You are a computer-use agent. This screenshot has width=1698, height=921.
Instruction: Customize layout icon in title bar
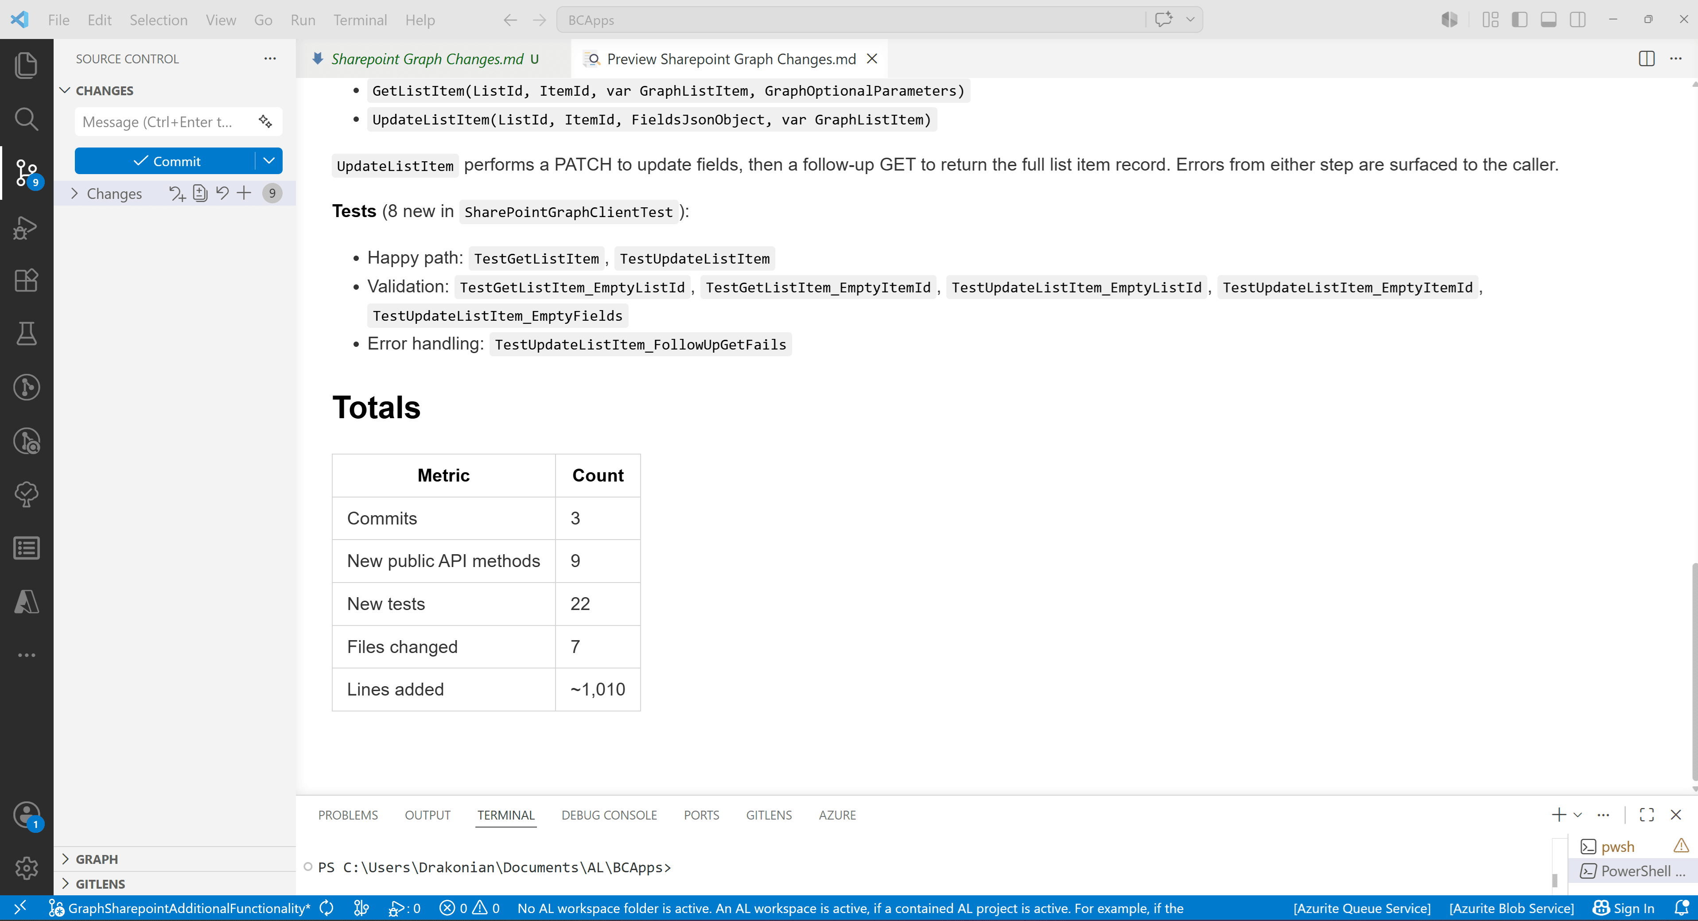tap(1490, 20)
